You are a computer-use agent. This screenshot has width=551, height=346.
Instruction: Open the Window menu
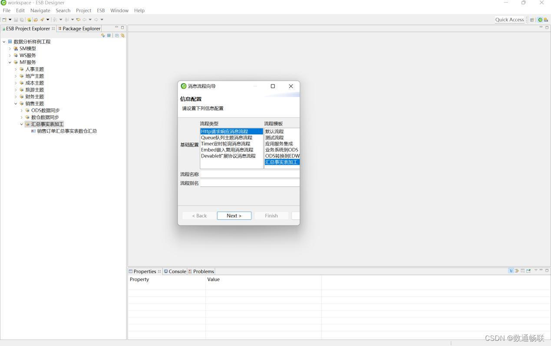(x=119, y=10)
